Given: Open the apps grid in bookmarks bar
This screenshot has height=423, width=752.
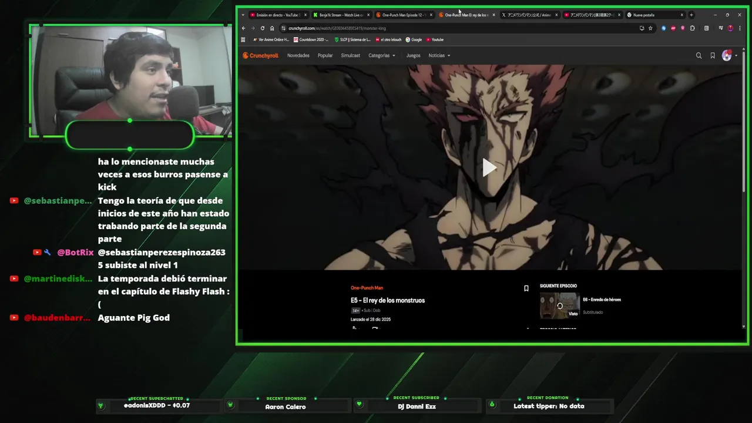Looking at the screenshot, I should pos(243,40).
